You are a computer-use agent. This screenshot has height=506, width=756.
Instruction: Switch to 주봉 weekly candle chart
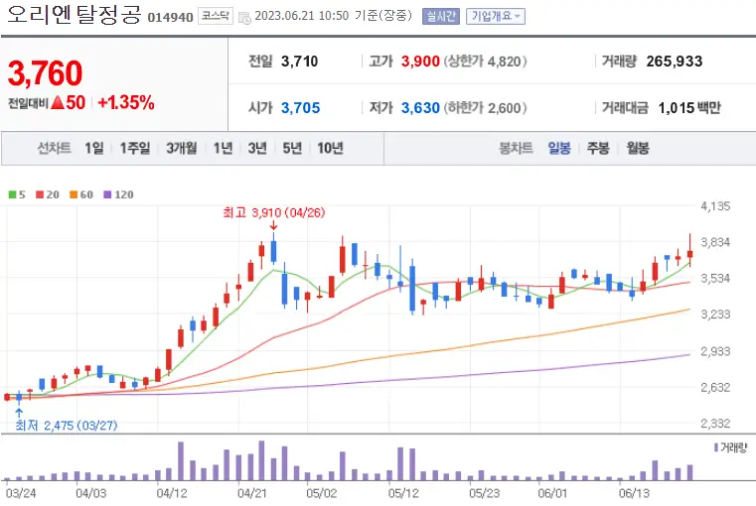point(598,148)
